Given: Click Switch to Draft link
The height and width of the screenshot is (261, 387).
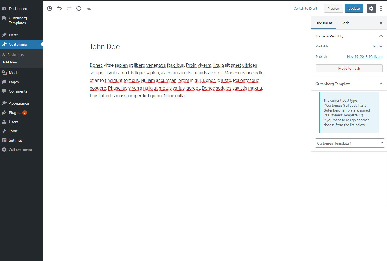Looking at the screenshot, I should coord(305,8).
